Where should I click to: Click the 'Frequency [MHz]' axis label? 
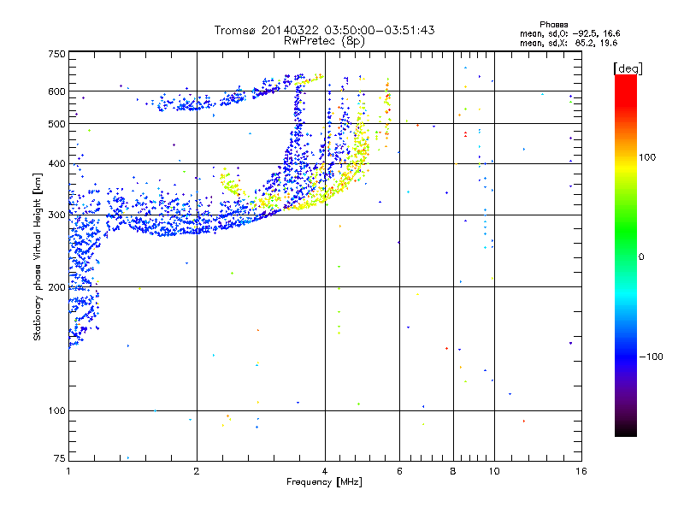coord(324,482)
